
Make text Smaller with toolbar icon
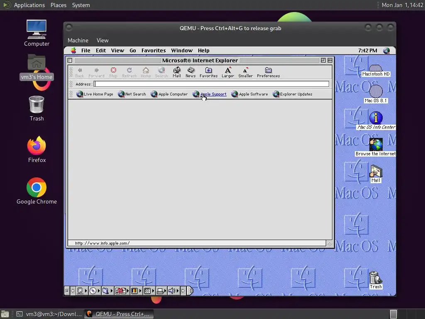[x=245, y=72]
